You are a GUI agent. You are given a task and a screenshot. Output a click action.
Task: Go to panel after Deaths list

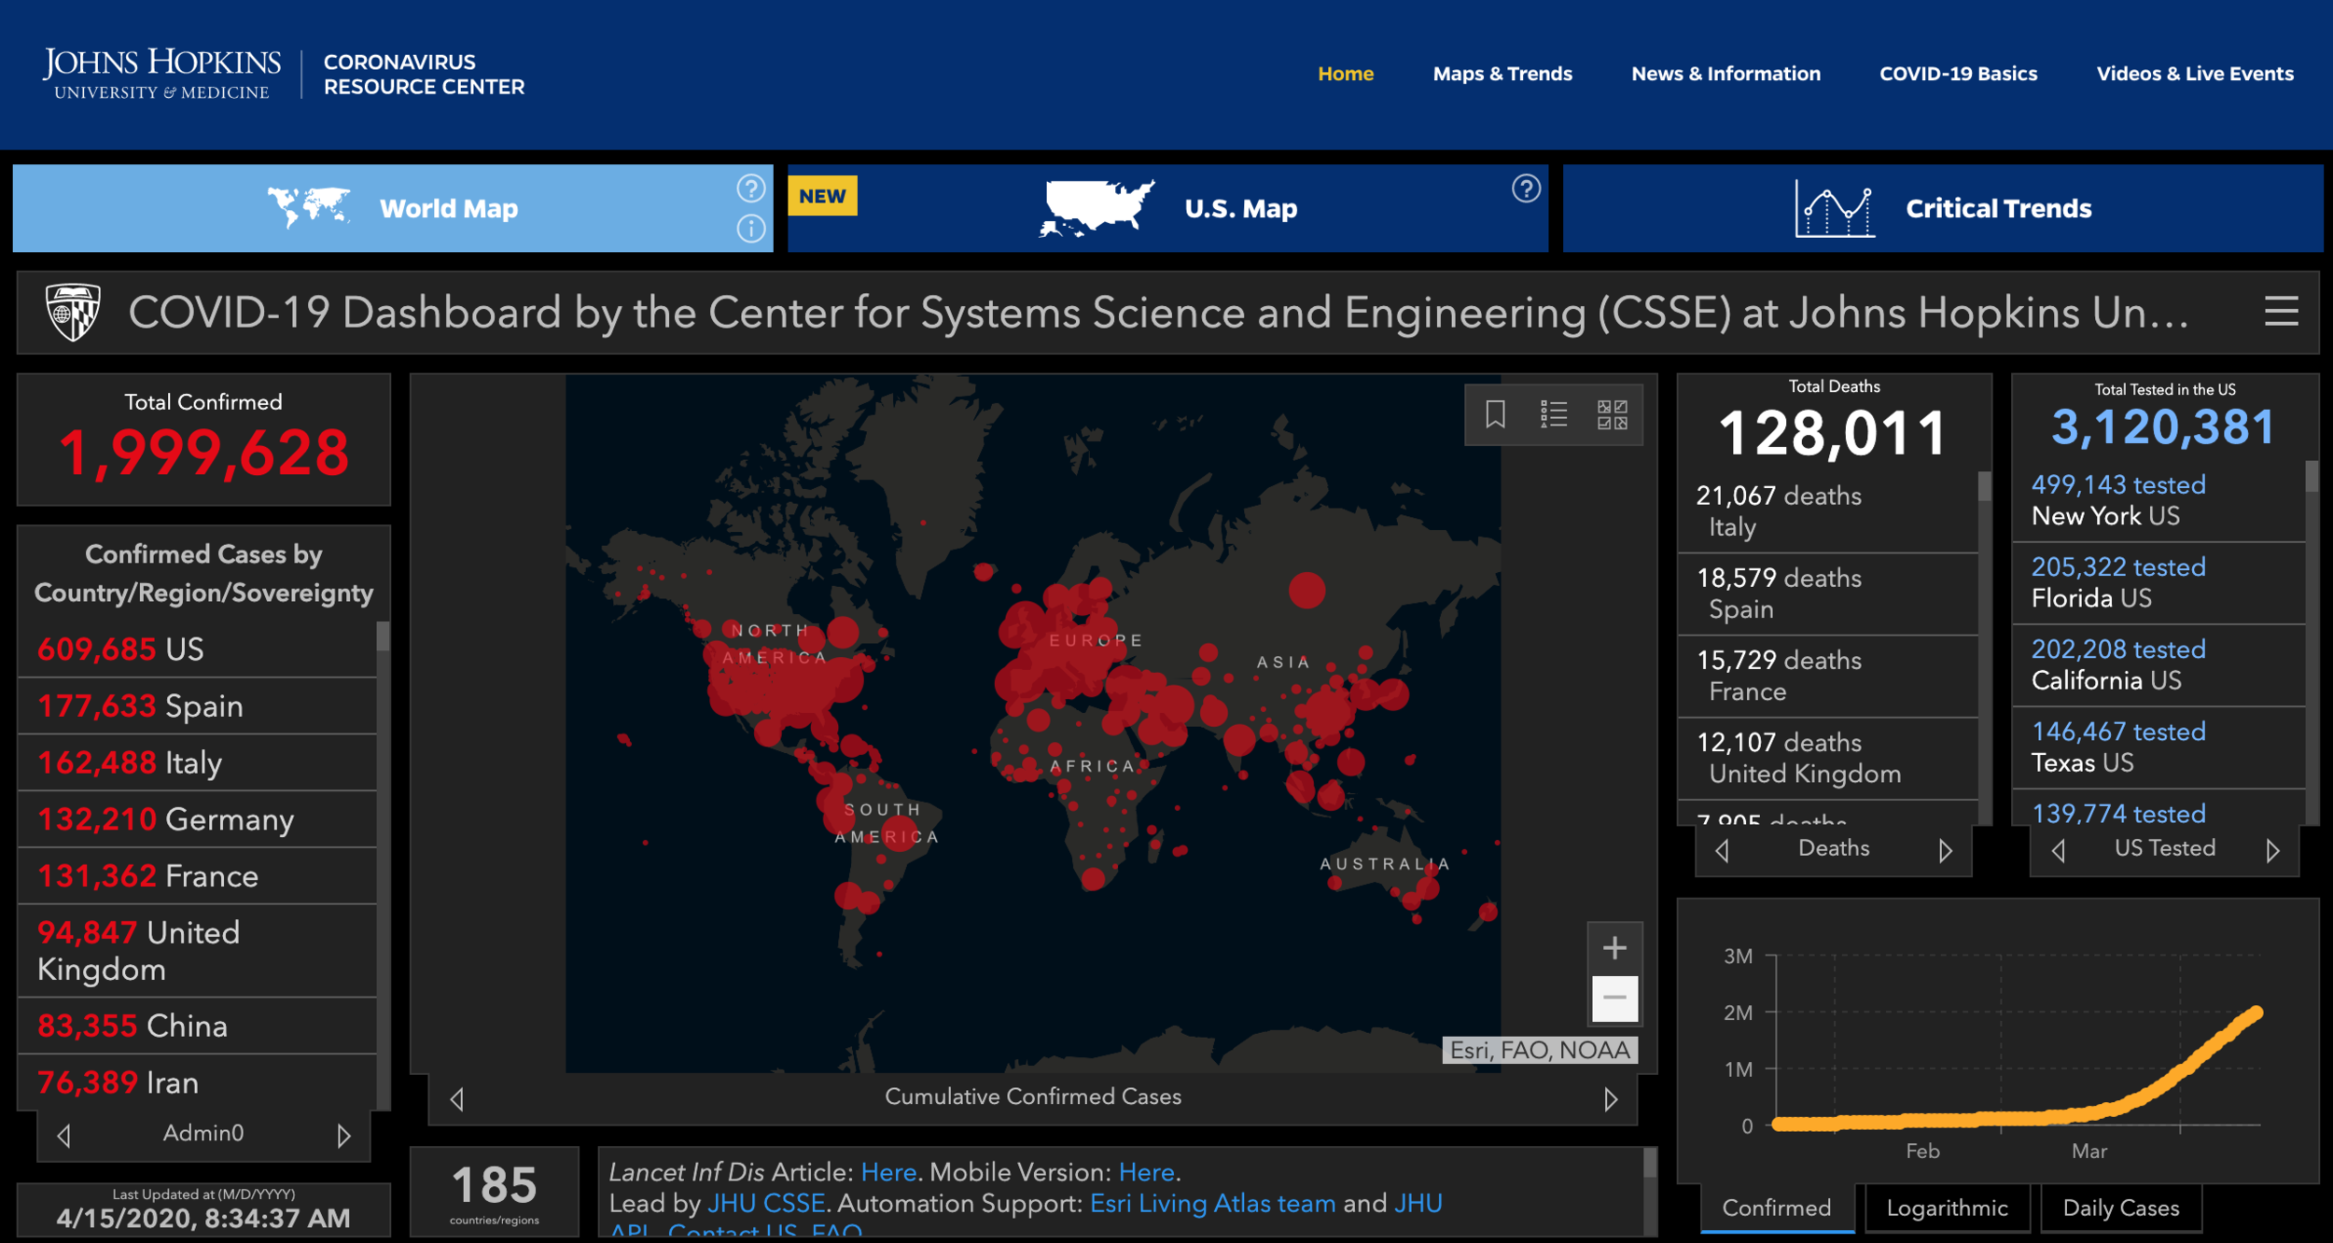click(1945, 850)
